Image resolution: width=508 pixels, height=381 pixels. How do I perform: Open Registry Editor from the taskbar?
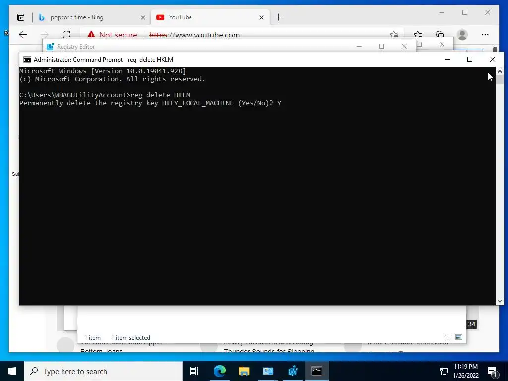pyautogui.click(x=293, y=371)
